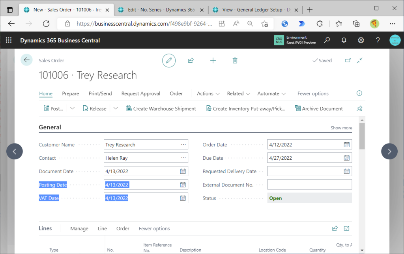Open help with the question mark icon
Image resolution: width=404 pixels, height=254 pixels.
pos(378,40)
